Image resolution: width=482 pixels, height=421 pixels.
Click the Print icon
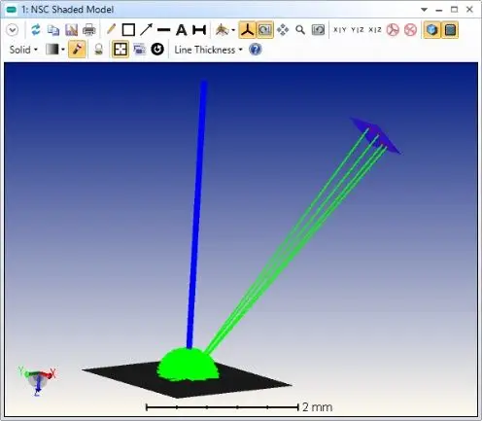pos(89,30)
